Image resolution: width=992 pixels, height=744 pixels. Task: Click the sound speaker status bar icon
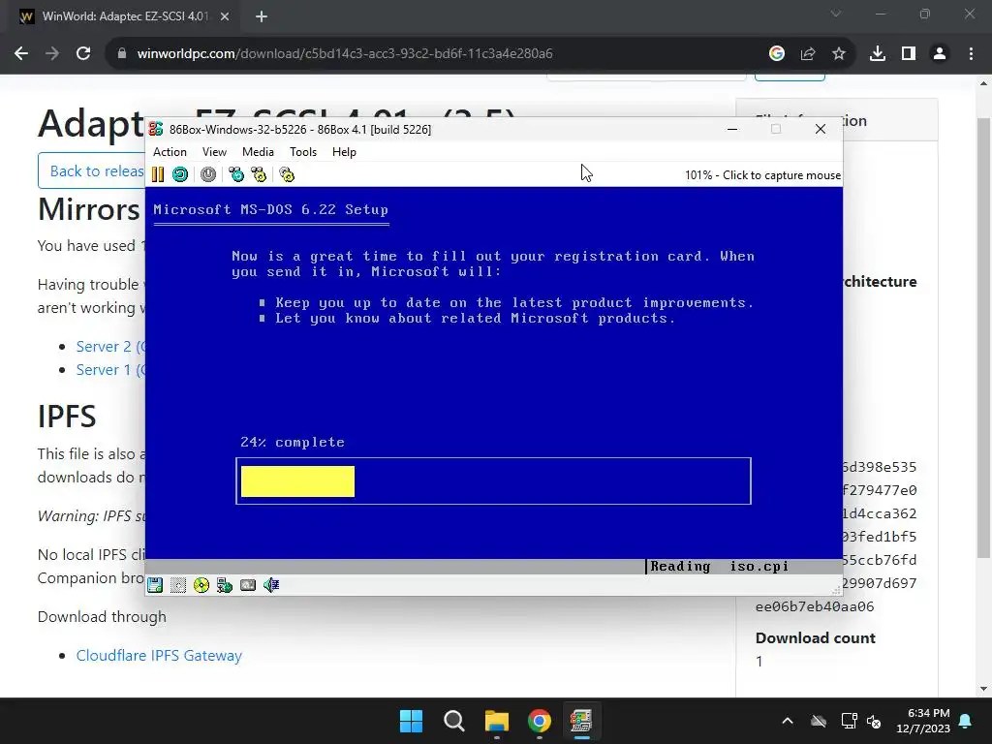point(271,585)
